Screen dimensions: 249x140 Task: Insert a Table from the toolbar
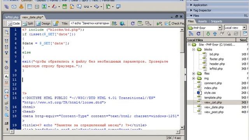point(30,7)
